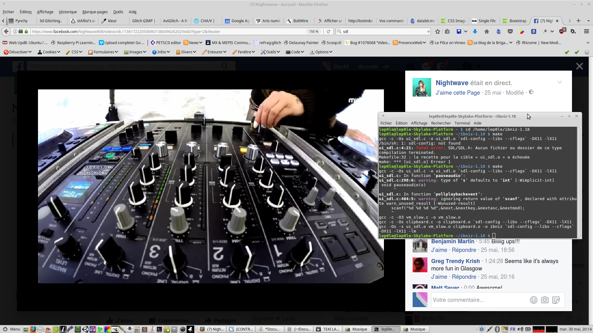Click the reload page icon
The height and width of the screenshot is (333, 593).
tap(329, 31)
